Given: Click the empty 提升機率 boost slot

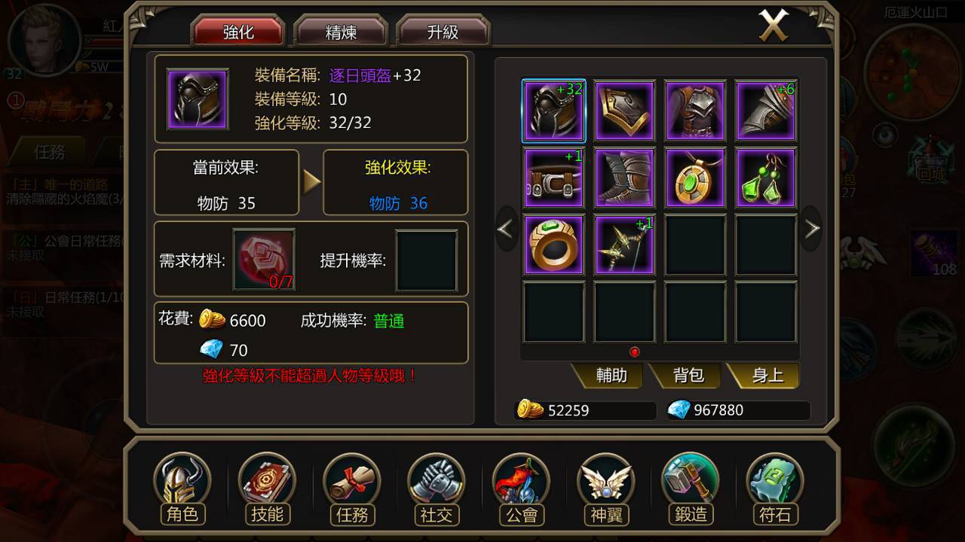Looking at the screenshot, I should (x=427, y=260).
